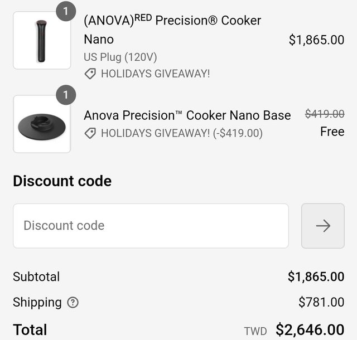The image size is (357, 340).
Task: Click the Anova Precision Cooker Nano Base title
Action: click(187, 115)
